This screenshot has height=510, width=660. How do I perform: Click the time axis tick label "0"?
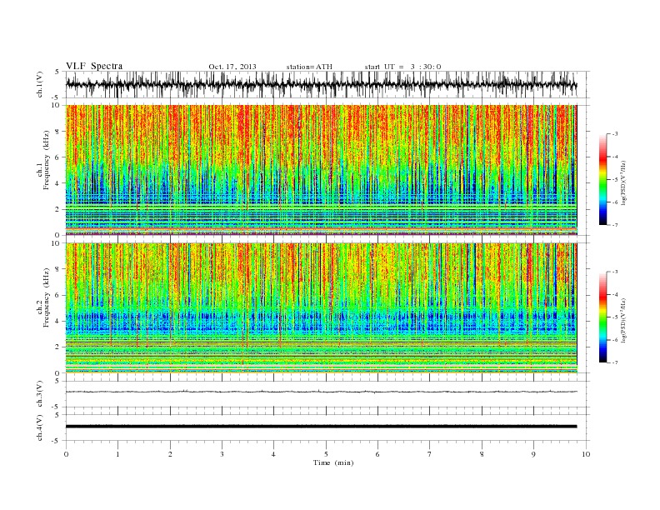coord(66,454)
